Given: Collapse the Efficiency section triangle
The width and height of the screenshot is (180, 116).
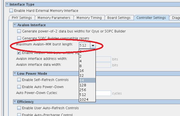Looking at the screenshot, I should point(14,102).
